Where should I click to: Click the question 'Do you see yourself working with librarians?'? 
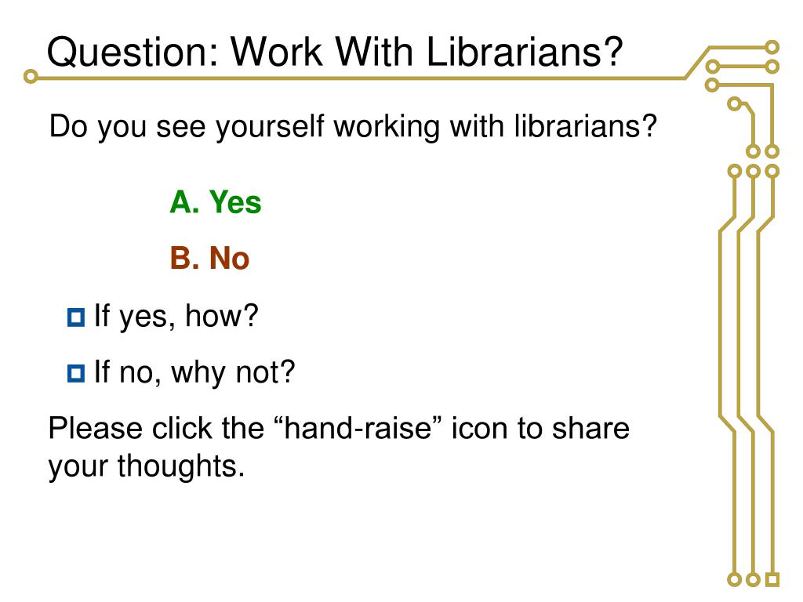click(x=353, y=127)
